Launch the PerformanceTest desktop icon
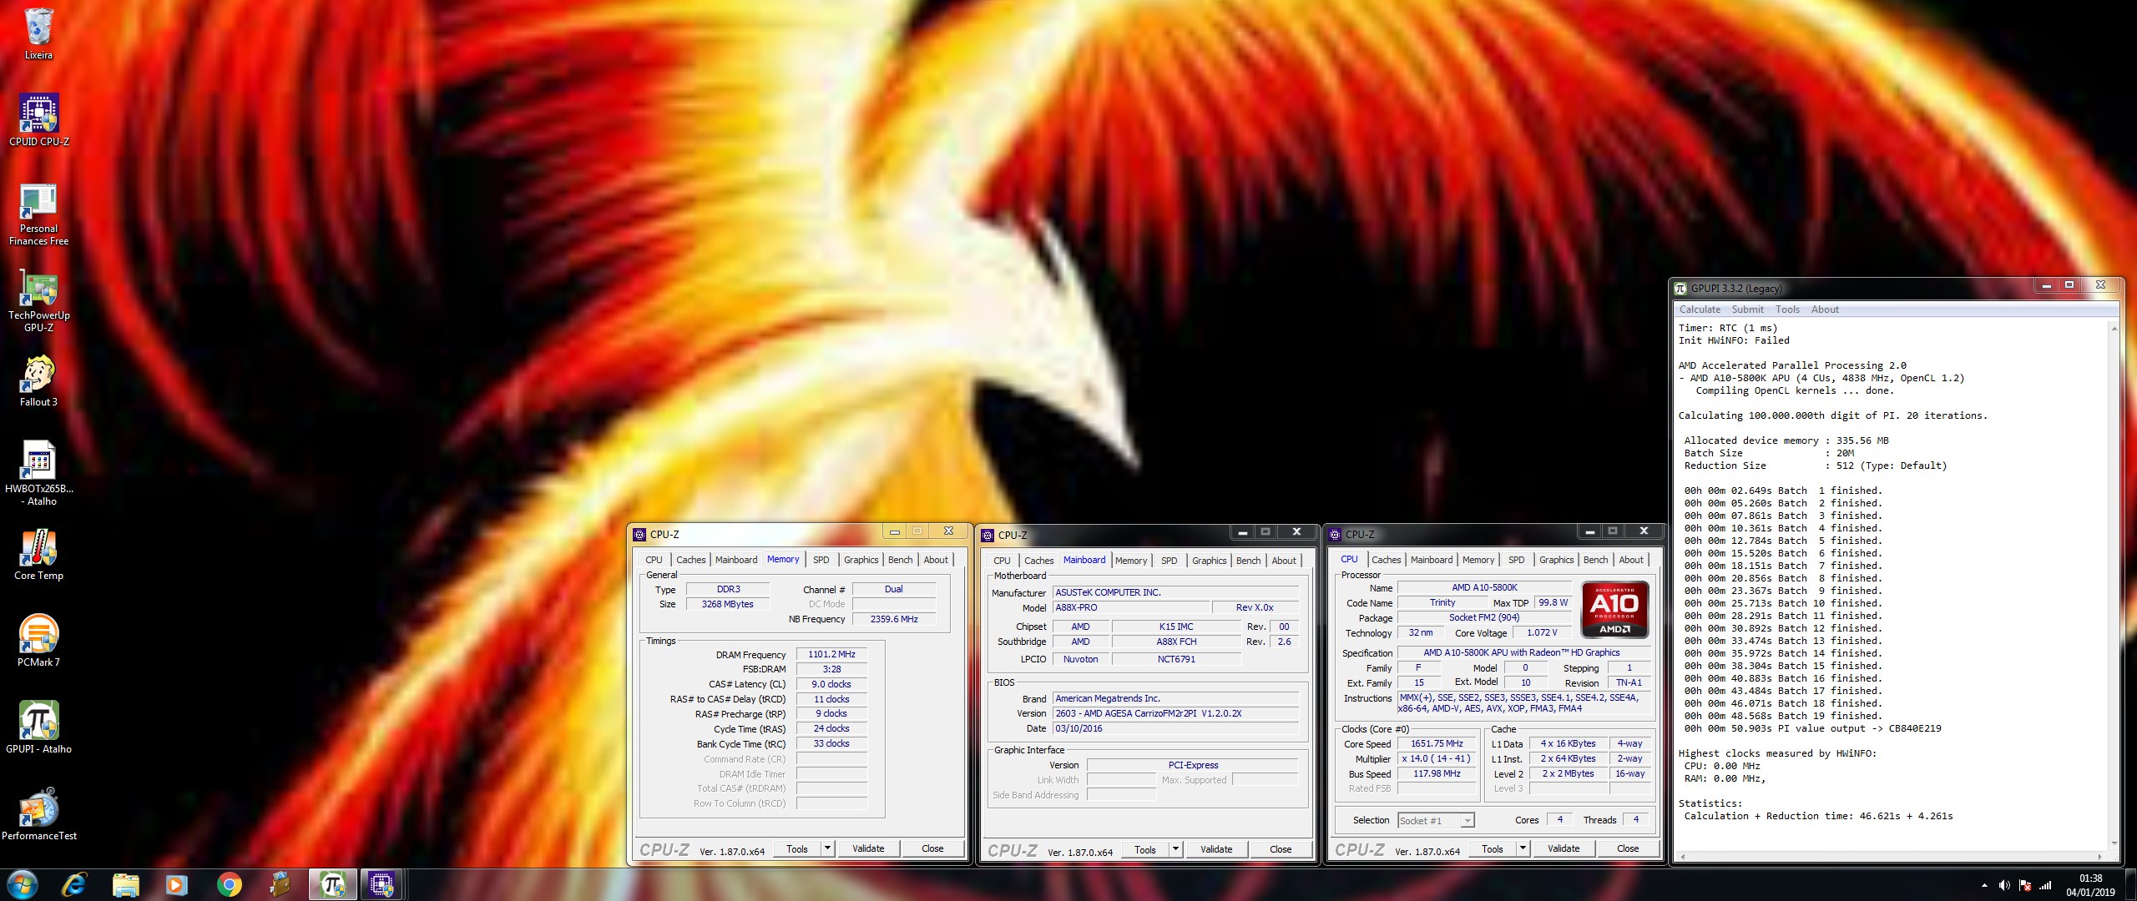2137x901 pixels. (38, 814)
